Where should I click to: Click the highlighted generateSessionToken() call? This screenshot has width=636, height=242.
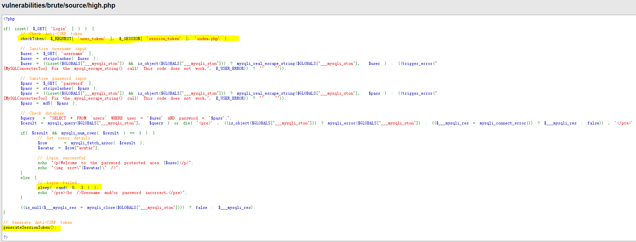tap(30, 227)
